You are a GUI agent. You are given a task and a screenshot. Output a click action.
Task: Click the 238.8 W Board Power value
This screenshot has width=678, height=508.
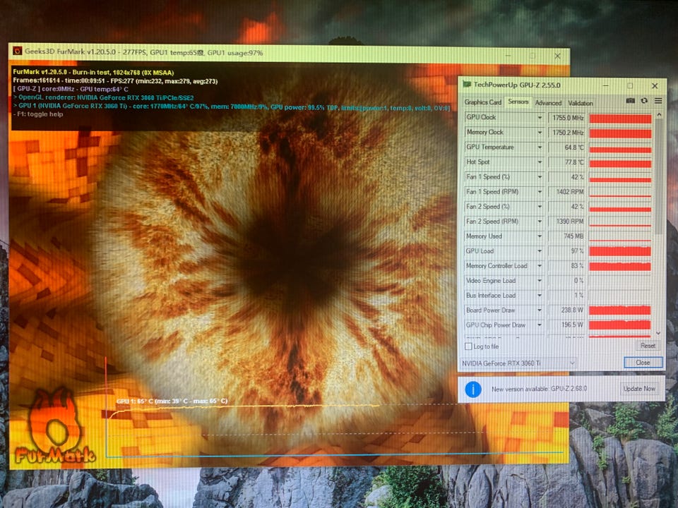pyautogui.click(x=567, y=310)
